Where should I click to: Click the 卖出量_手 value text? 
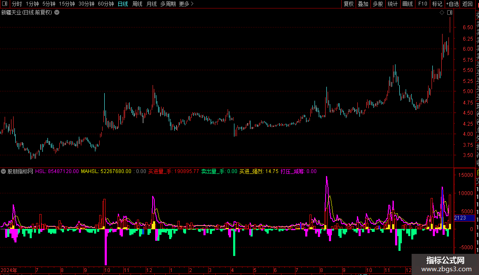[x=219, y=171]
